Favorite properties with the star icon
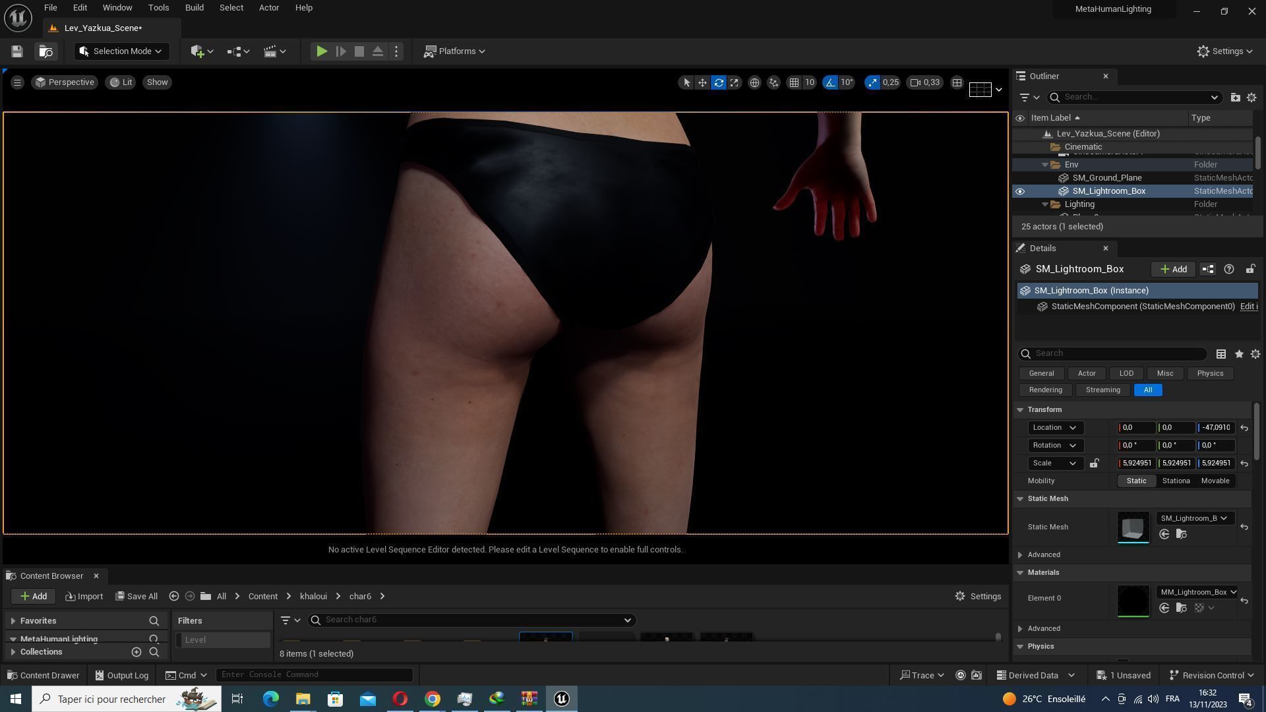The width and height of the screenshot is (1266, 712). (1239, 354)
